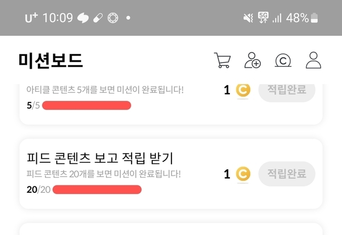Tap the 20/20 red progress bar
This screenshot has width=342, height=235.
[x=97, y=190]
